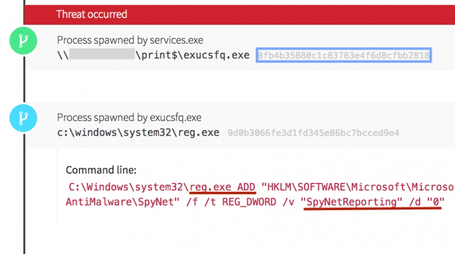Click the 'Process spawned by services.exe' label
This screenshot has height=254, width=455.
coord(130,40)
